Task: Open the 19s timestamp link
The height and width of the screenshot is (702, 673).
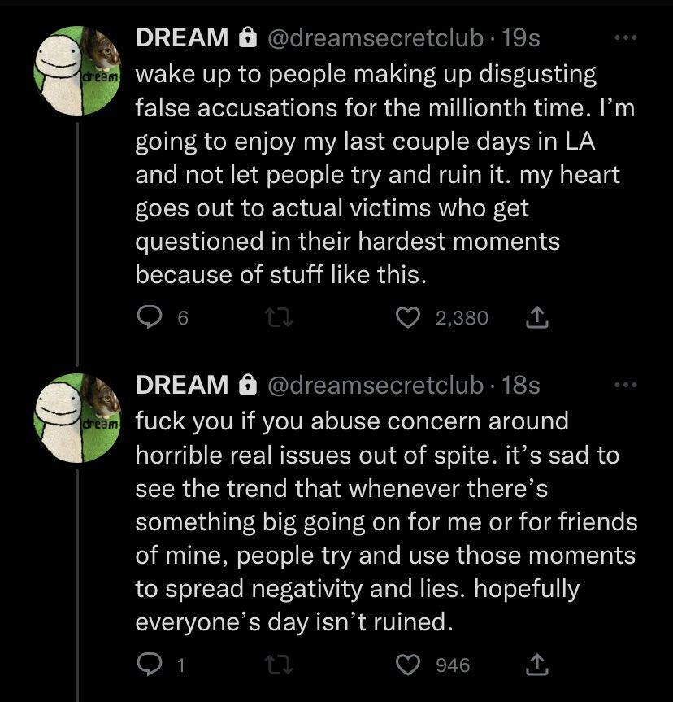Action: tap(521, 37)
